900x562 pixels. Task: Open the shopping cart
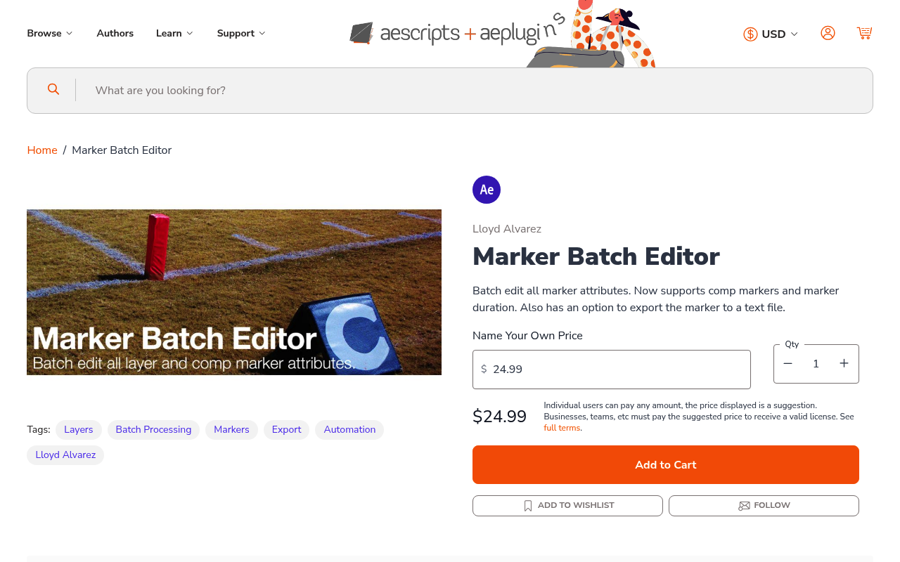coord(864,32)
